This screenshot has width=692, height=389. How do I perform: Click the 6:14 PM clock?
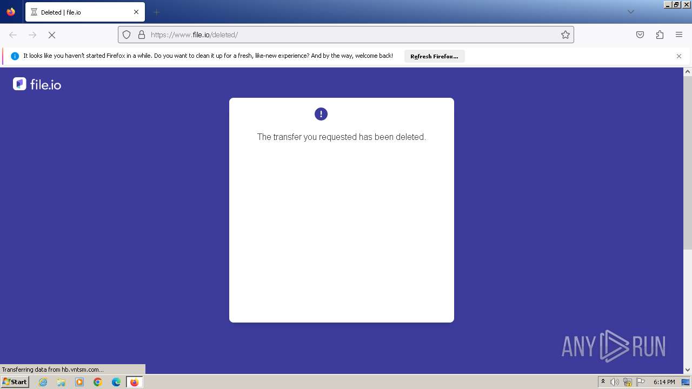664,382
